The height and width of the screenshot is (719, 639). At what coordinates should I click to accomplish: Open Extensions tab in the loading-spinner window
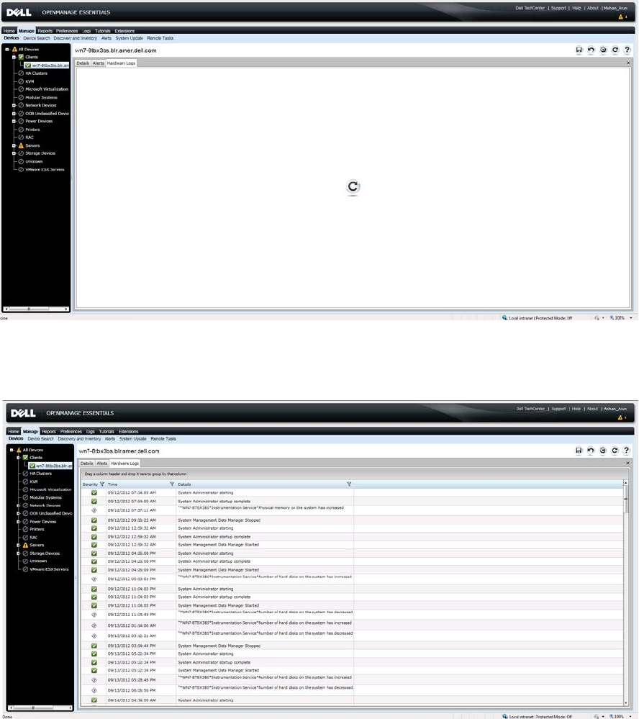click(x=124, y=31)
